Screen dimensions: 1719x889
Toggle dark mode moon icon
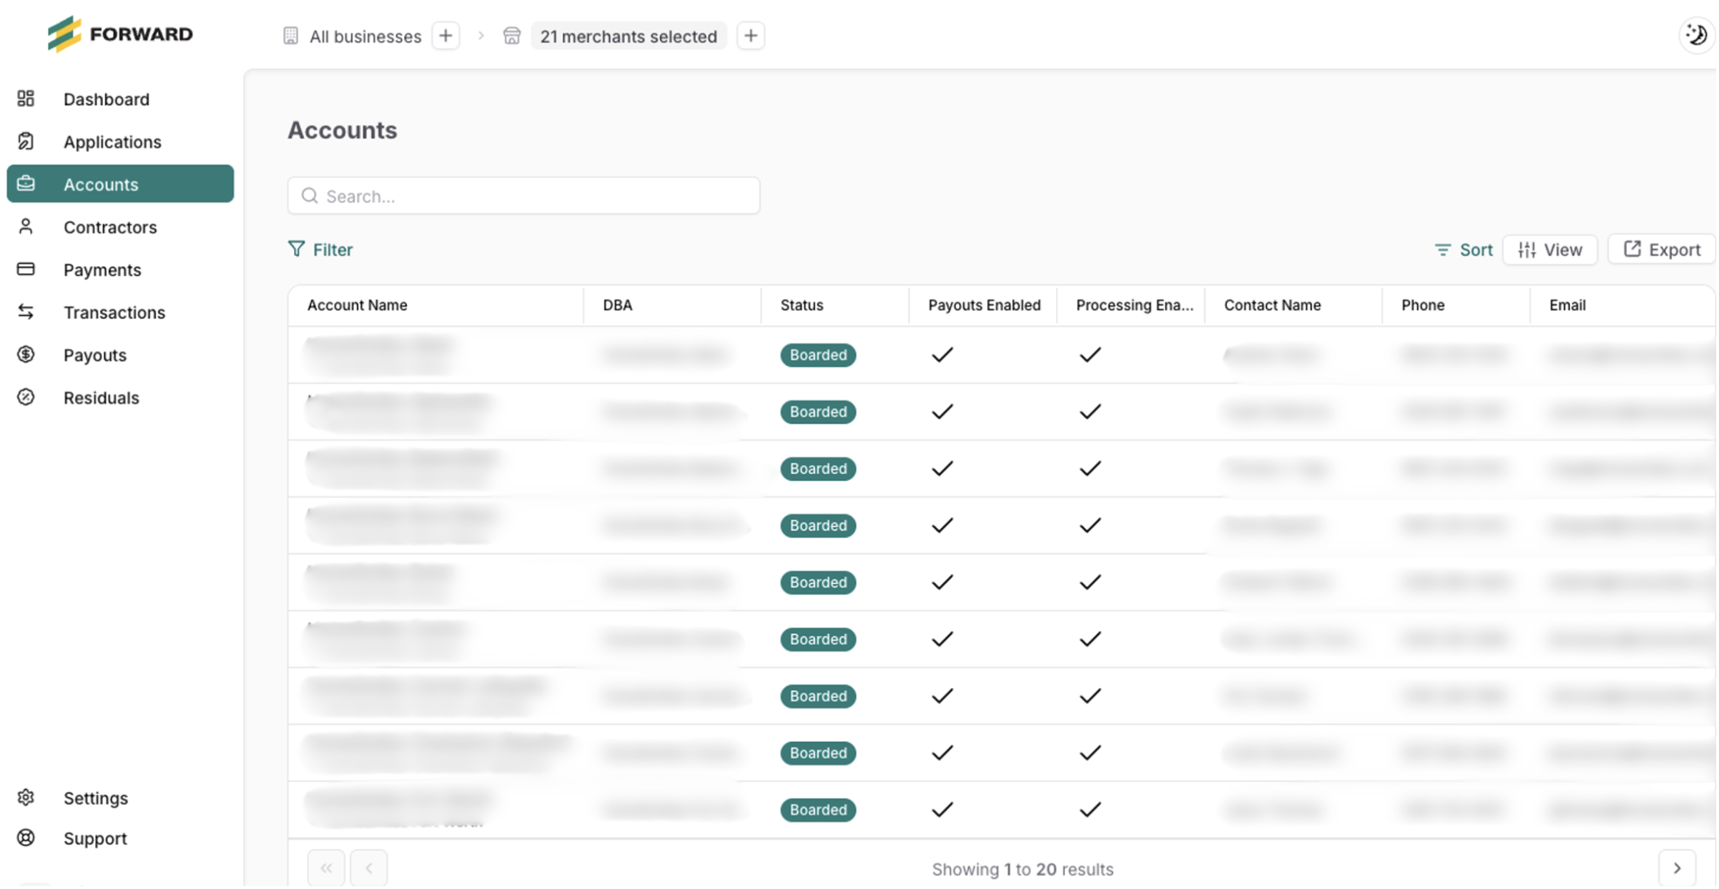[x=1696, y=34]
